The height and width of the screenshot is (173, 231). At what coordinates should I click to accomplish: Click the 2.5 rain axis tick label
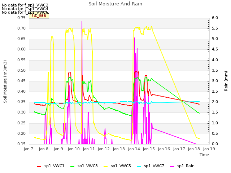215,91
